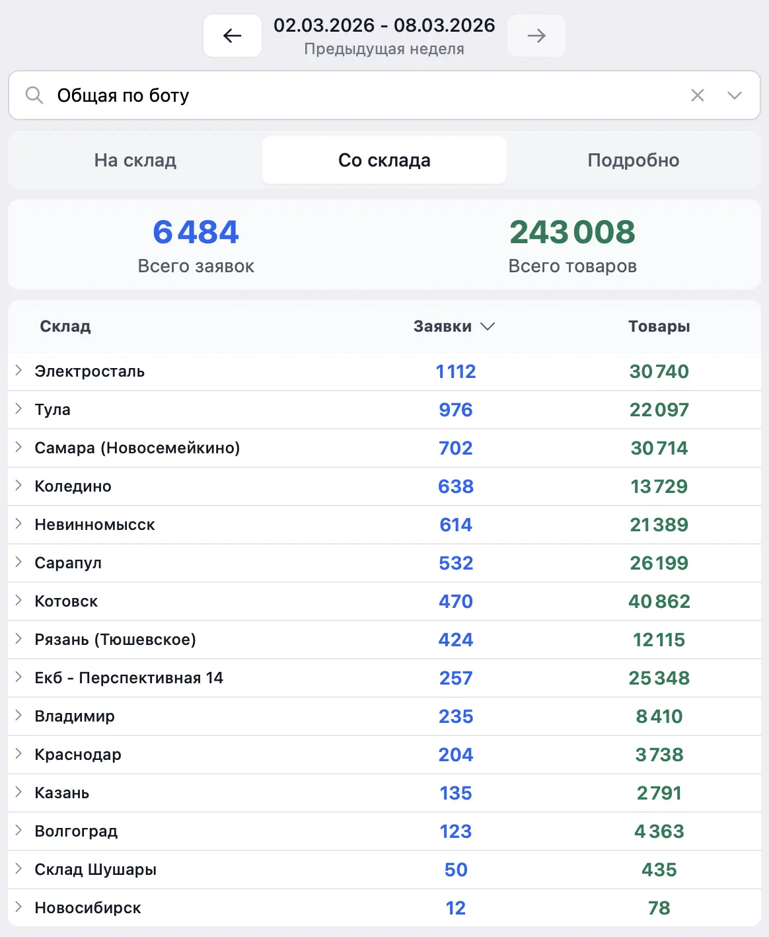This screenshot has width=769, height=937.
Task: Expand the Краснодар warehouse row
Action: point(18,754)
